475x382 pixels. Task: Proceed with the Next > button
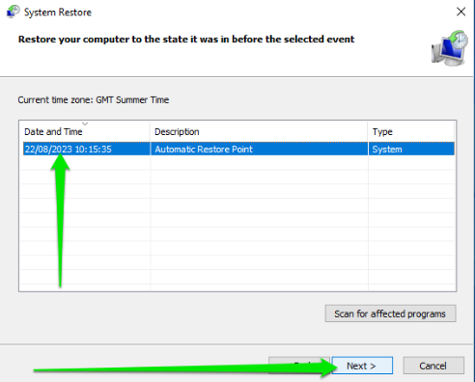pos(362,366)
